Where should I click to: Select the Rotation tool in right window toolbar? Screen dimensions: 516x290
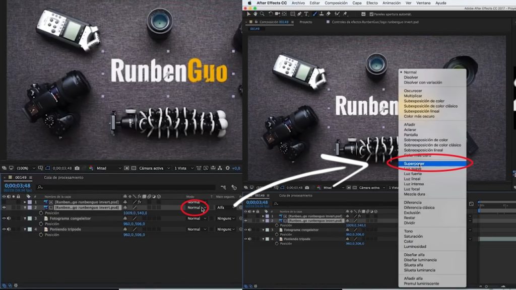tap(271, 14)
